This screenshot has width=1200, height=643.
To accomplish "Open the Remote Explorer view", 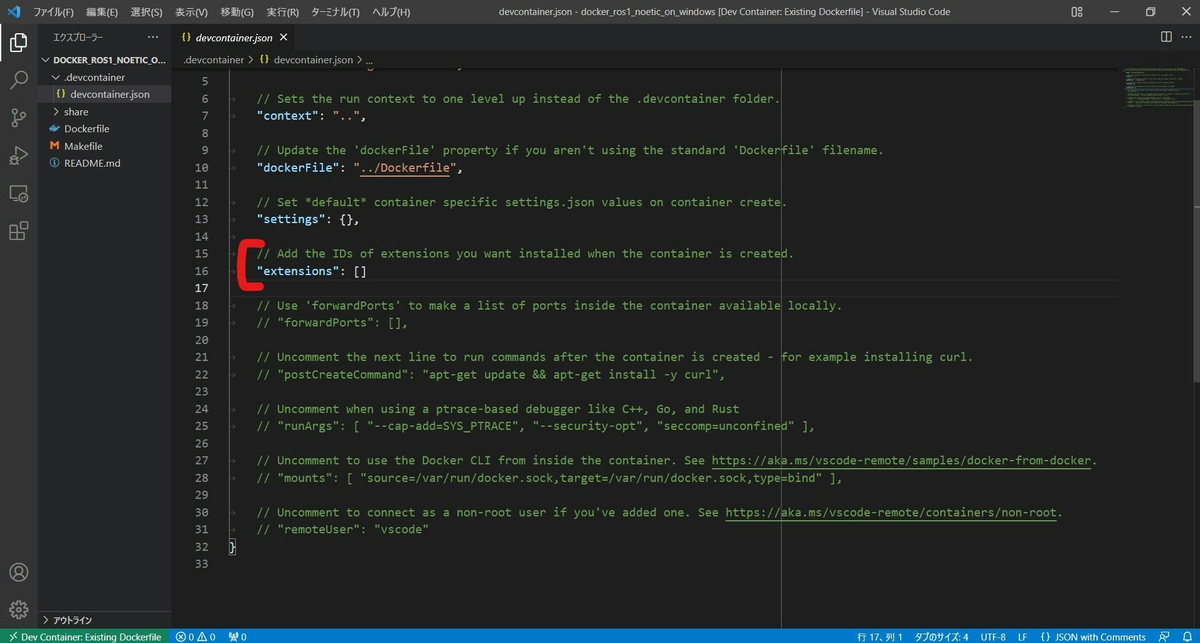I will [x=19, y=194].
